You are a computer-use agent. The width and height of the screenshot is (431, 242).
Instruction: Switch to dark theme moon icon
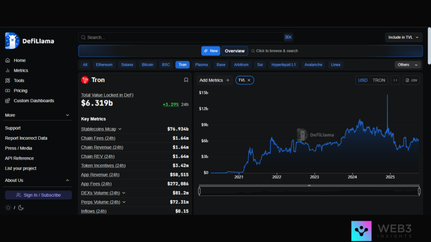pos(21,208)
